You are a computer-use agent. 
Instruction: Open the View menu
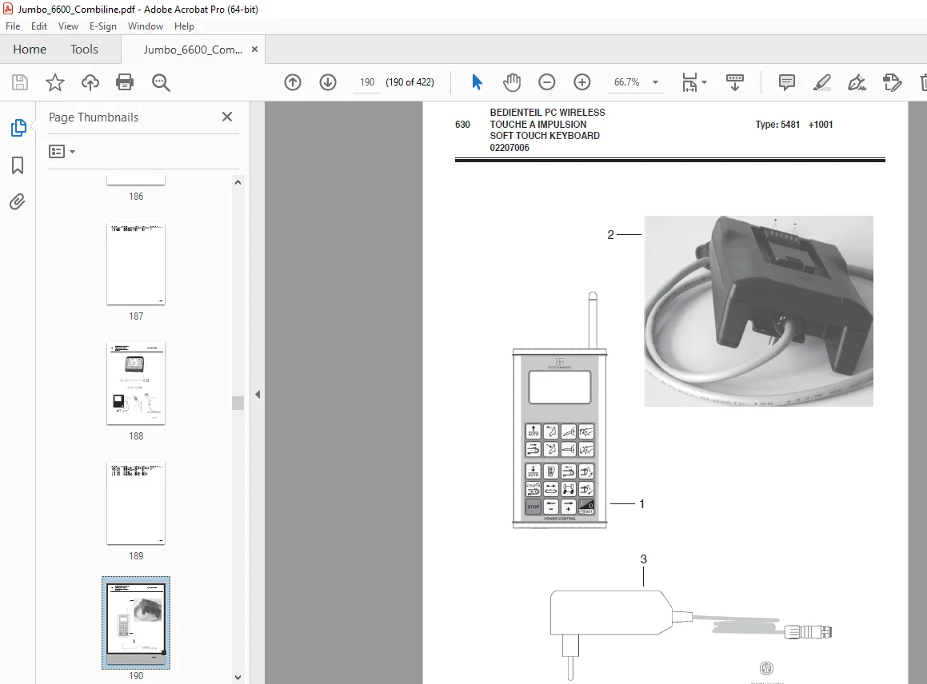[68, 26]
